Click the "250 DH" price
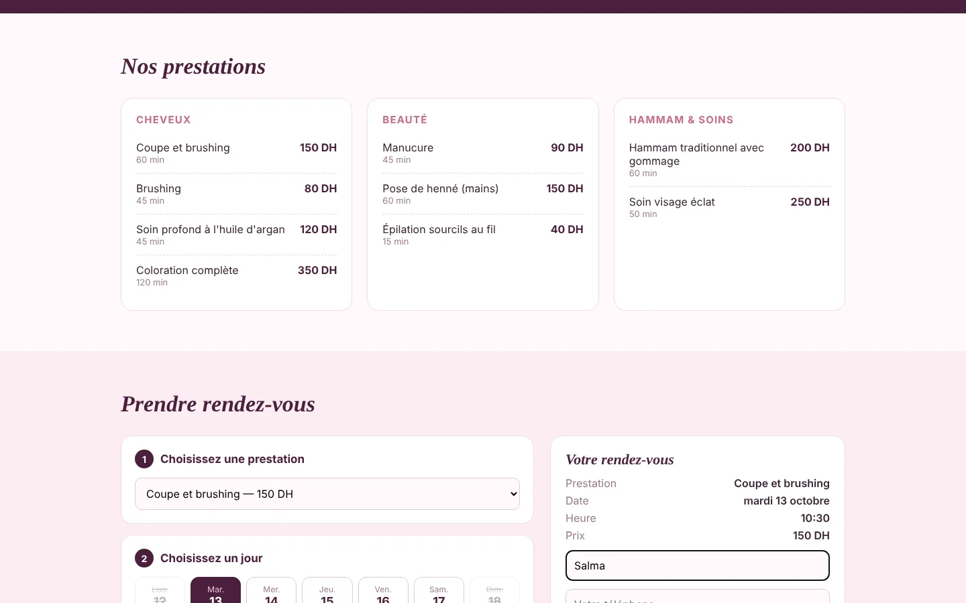 pyautogui.click(x=810, y=202)
